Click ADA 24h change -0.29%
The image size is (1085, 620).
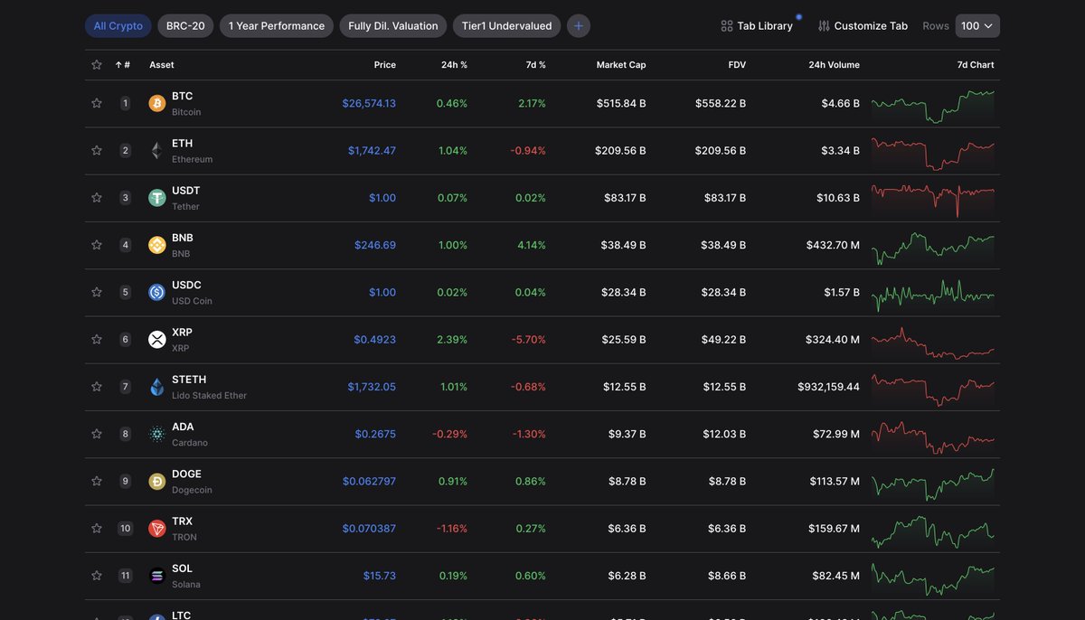click(450, 434)
